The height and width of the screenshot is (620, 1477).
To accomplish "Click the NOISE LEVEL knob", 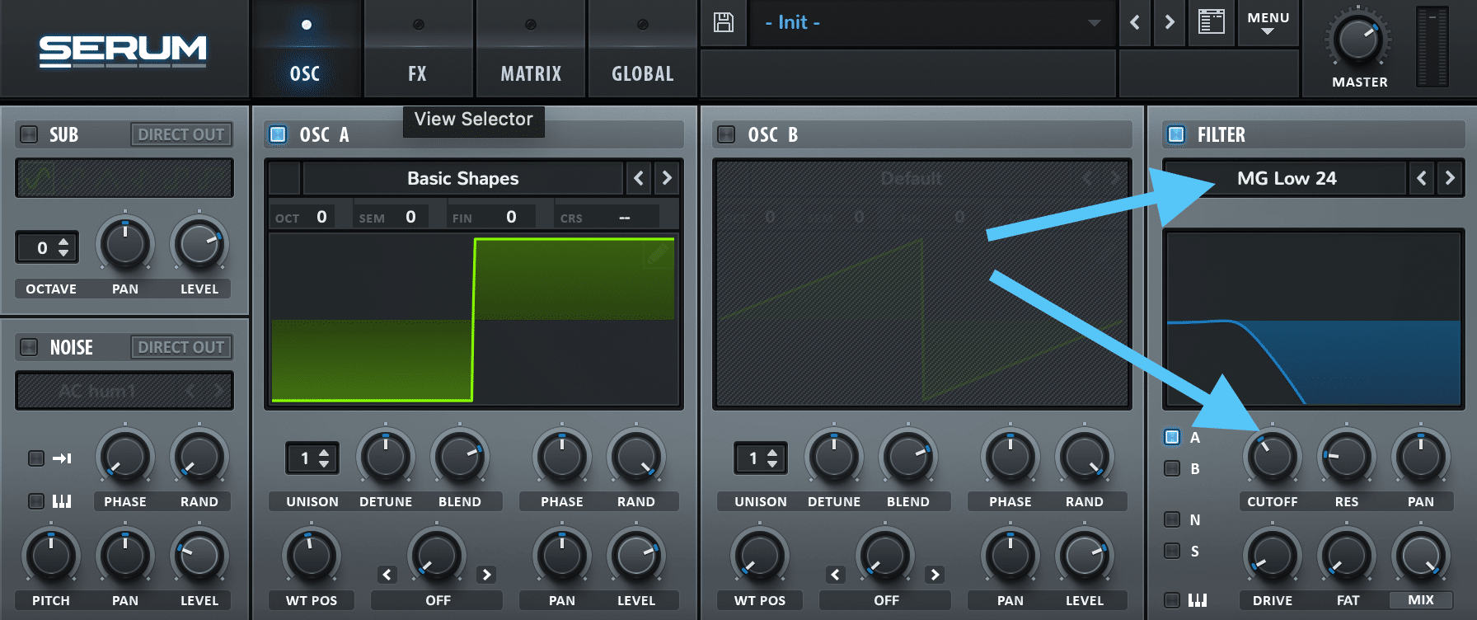I will tap(199, 557).
